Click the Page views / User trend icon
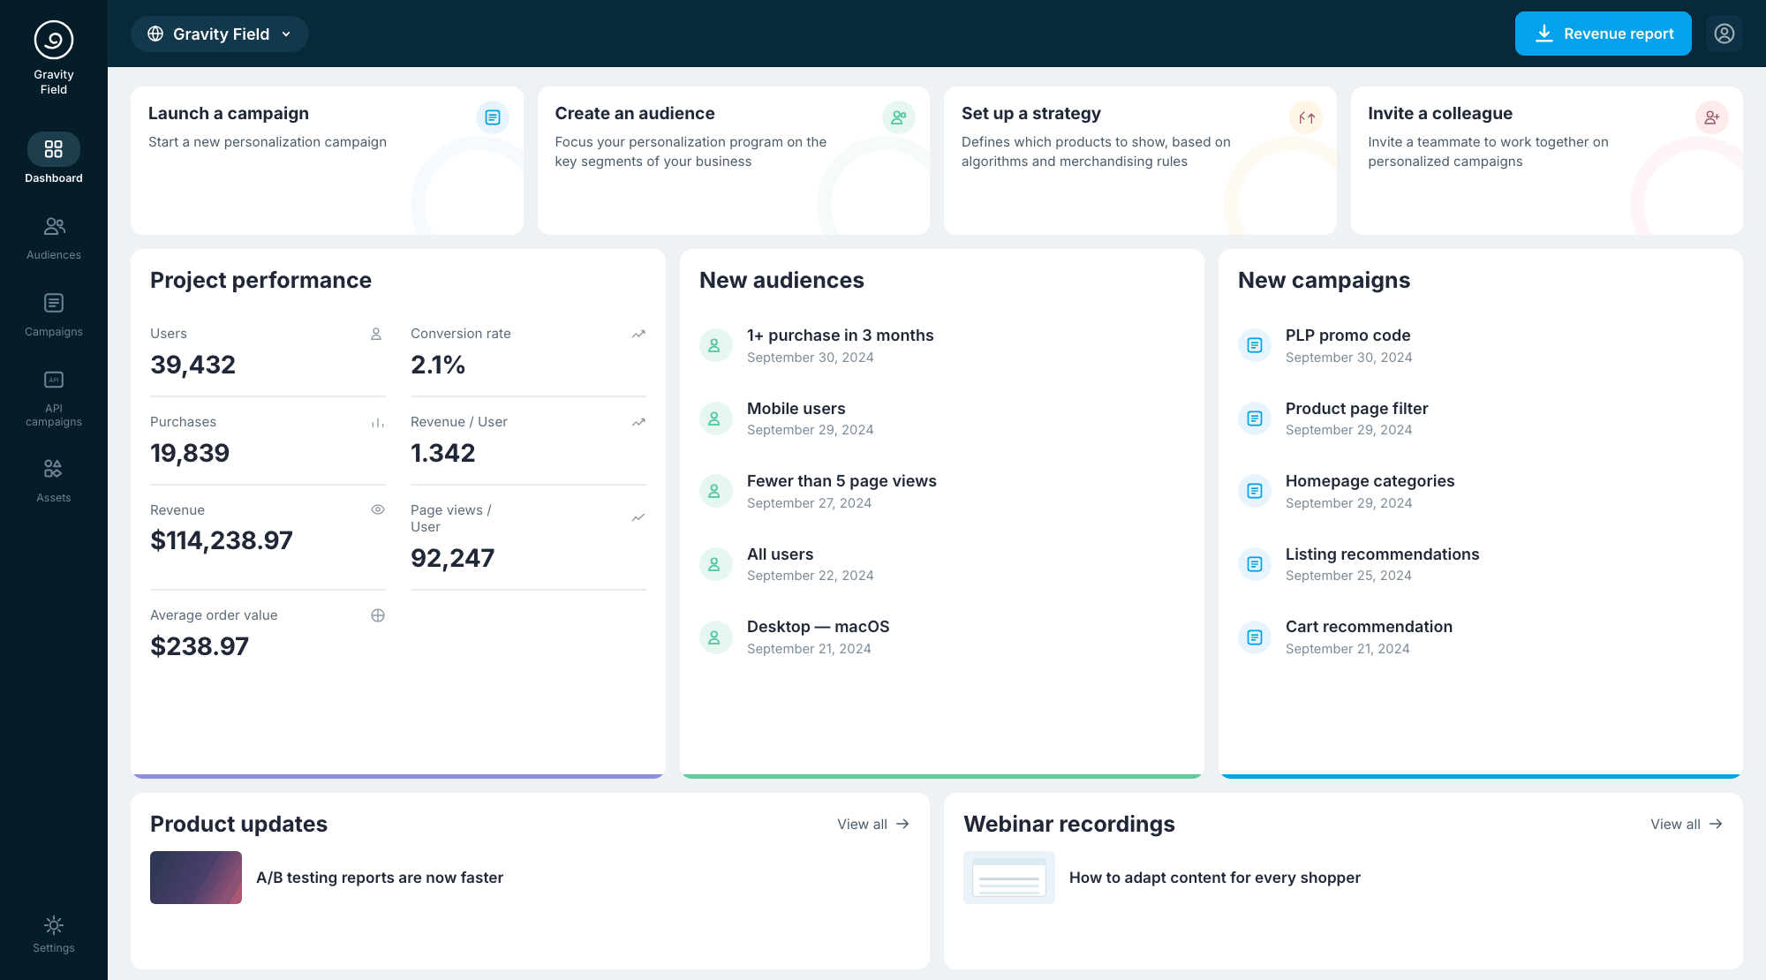The height and width of the screenshot is (980, 1766). coord(638,517)
